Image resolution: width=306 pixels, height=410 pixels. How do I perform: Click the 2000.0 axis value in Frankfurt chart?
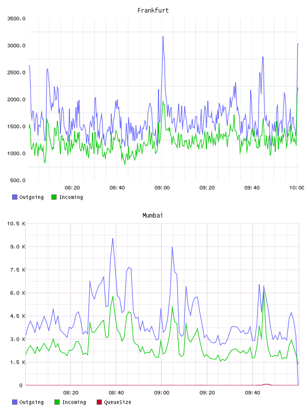[x=16, y=99]
